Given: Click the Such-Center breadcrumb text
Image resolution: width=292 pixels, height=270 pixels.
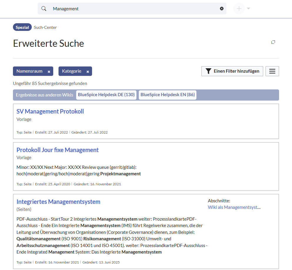Looking at the screenshot, I should [45, 27].
